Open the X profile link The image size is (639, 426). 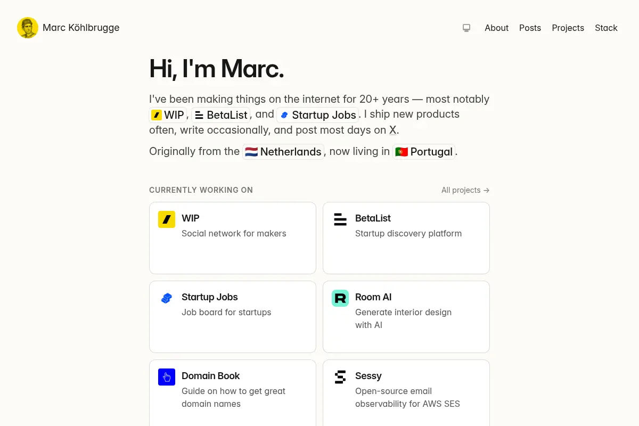pyautogui.click(x=393, y=130)
